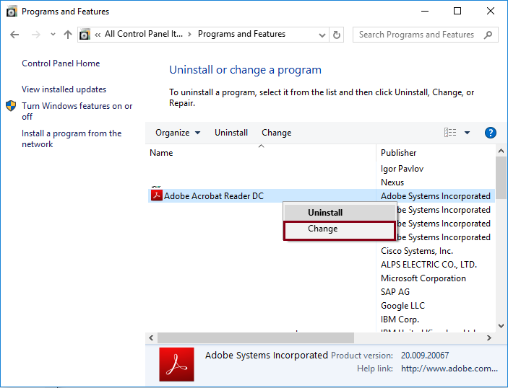
Task: Click the search magnifier icon
Action: 488,35
